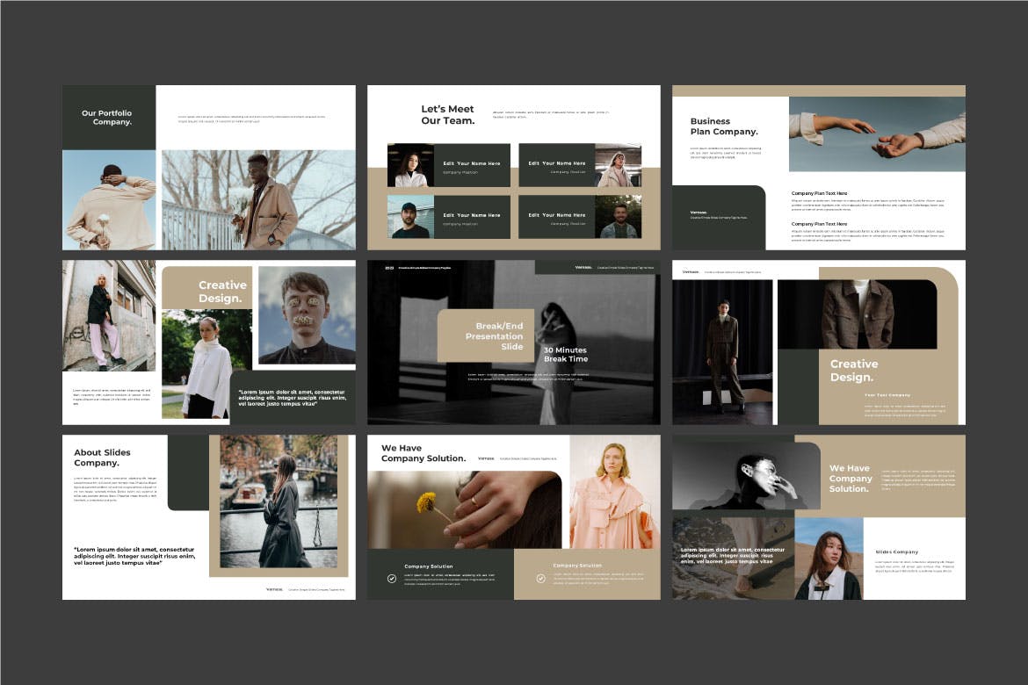The image size is (1028, 685).
Task: Click the photo of the woman by the canal
Action: tap(278, 501)
